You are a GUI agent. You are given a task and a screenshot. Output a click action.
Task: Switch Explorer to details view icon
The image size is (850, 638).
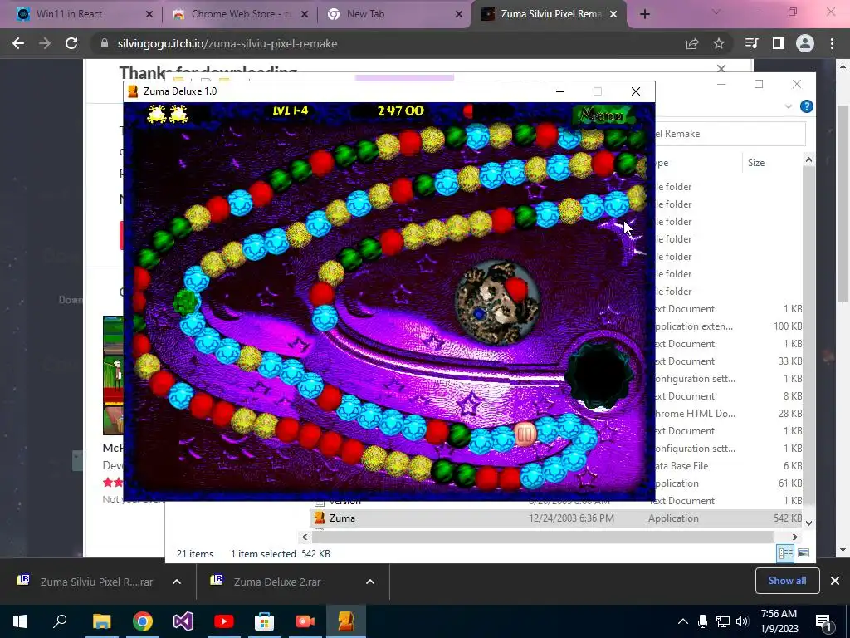785,552
